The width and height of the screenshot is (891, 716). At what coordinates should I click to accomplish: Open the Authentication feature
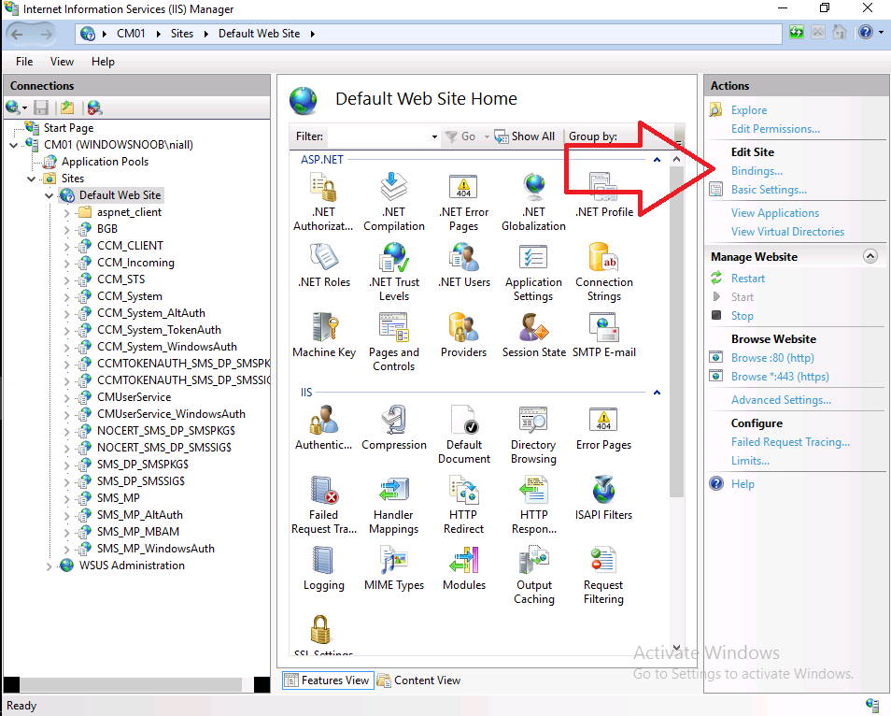tap(323, 428)
